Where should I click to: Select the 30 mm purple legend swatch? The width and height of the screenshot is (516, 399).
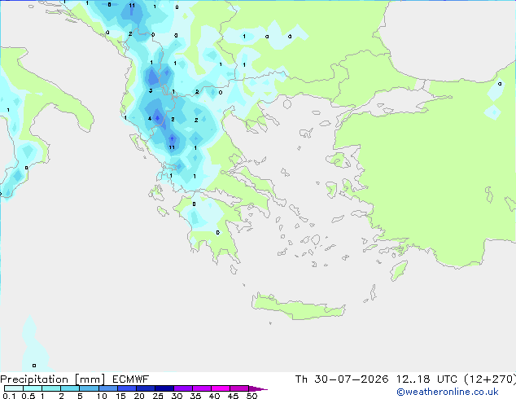(182, 388)
